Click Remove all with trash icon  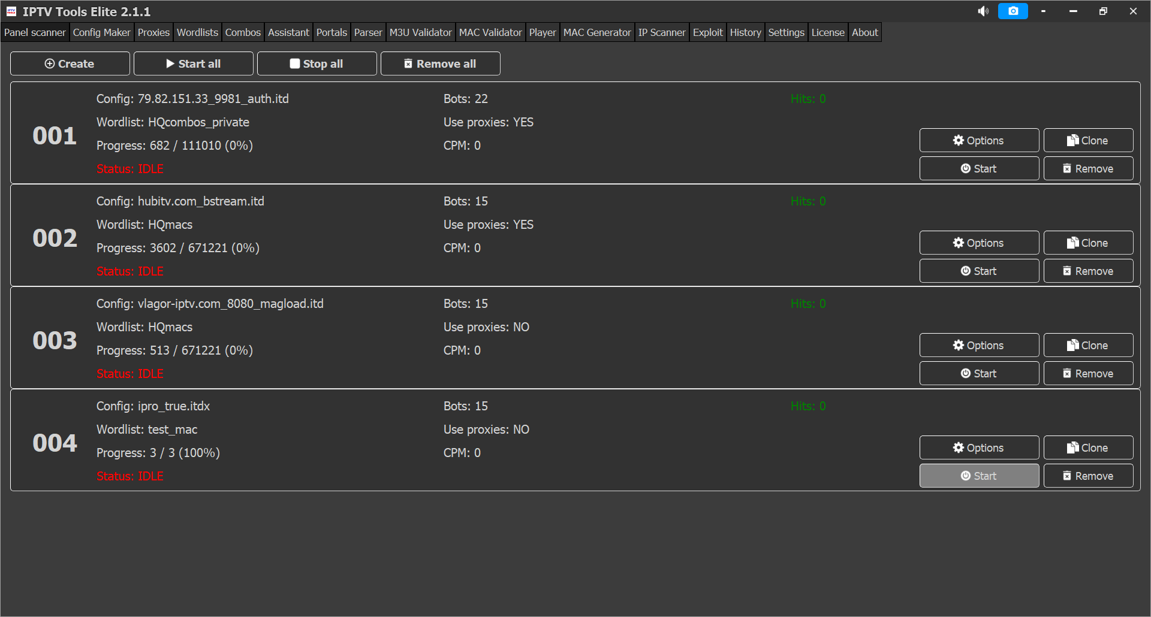[440, 63]
